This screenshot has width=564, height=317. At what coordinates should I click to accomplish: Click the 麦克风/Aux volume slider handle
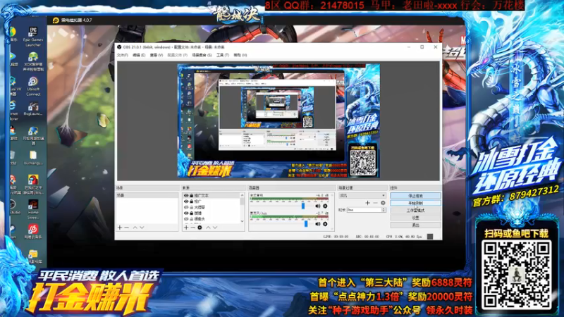pos(306,224)
